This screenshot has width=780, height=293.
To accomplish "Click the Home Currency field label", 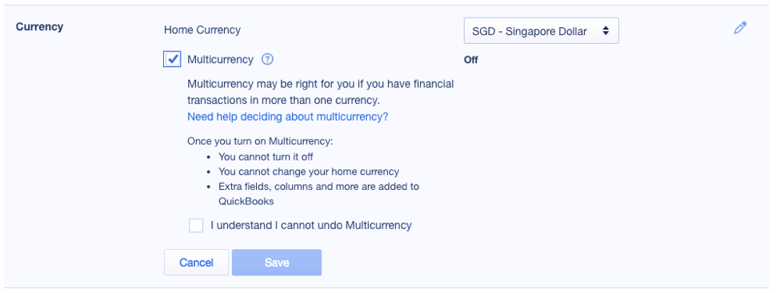I will [202, 30].
